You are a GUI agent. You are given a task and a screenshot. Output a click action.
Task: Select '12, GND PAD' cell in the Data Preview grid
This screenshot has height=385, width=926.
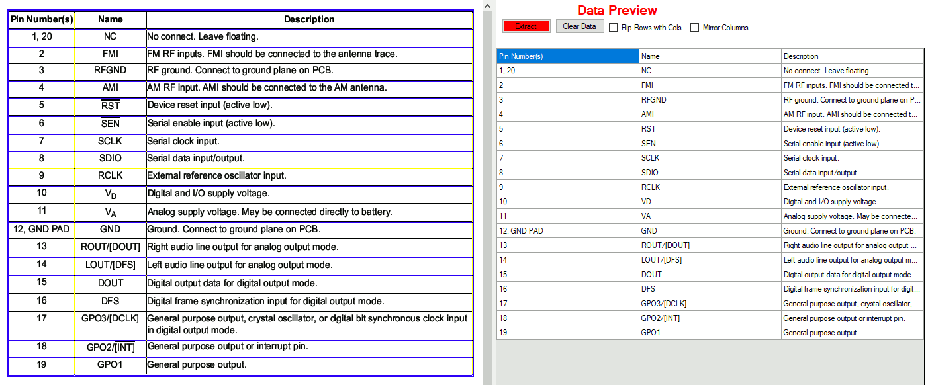(x=568, y=231)
